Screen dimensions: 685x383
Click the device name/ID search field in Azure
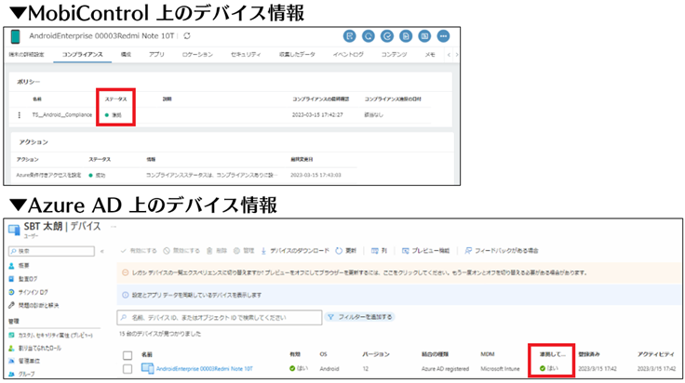[220, 318]
